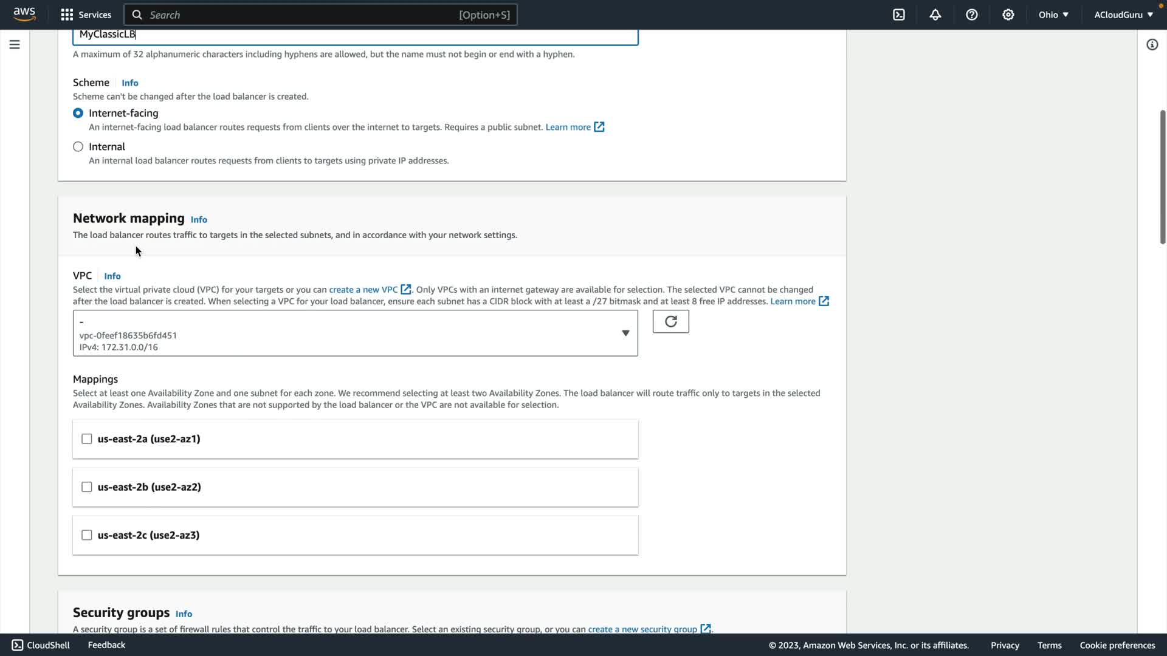The image size is (1167, 656).
Task: Check the us-east-2a availability zone
Action: tap(87, 439)
